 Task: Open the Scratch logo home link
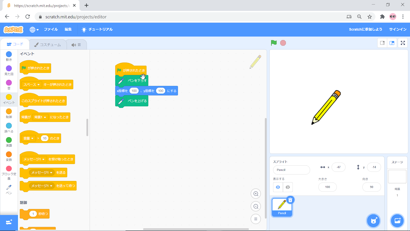tap(14, 30)
